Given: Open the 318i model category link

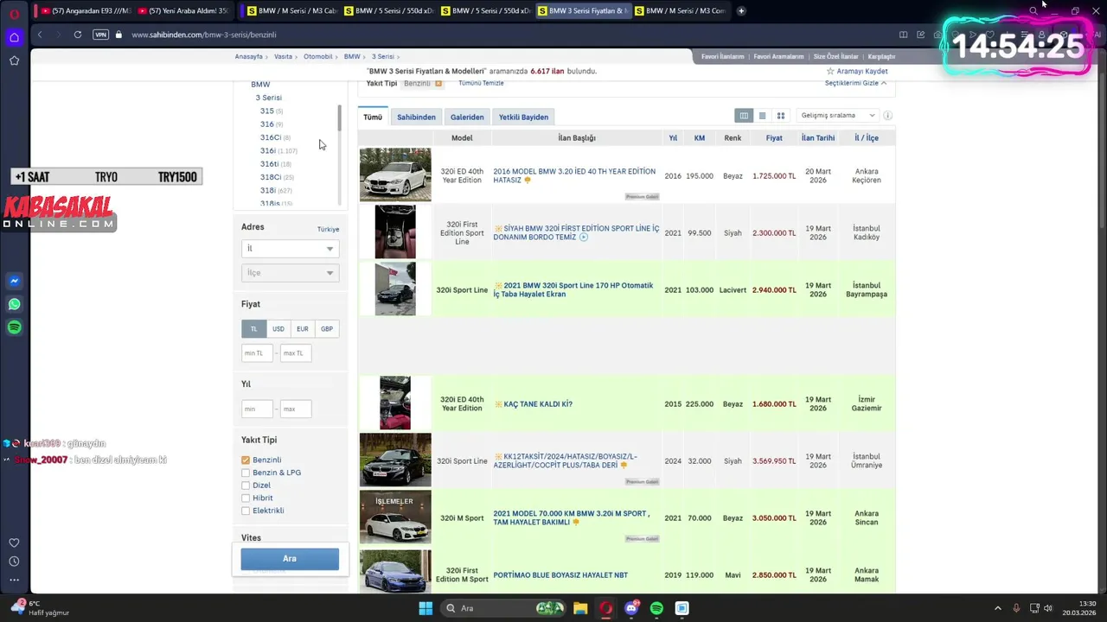Looking at the screenshot, I should [x=267, y=190].
